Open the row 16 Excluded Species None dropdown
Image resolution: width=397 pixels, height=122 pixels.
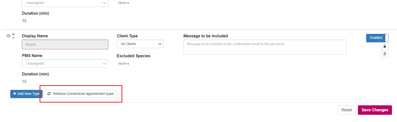124,64
